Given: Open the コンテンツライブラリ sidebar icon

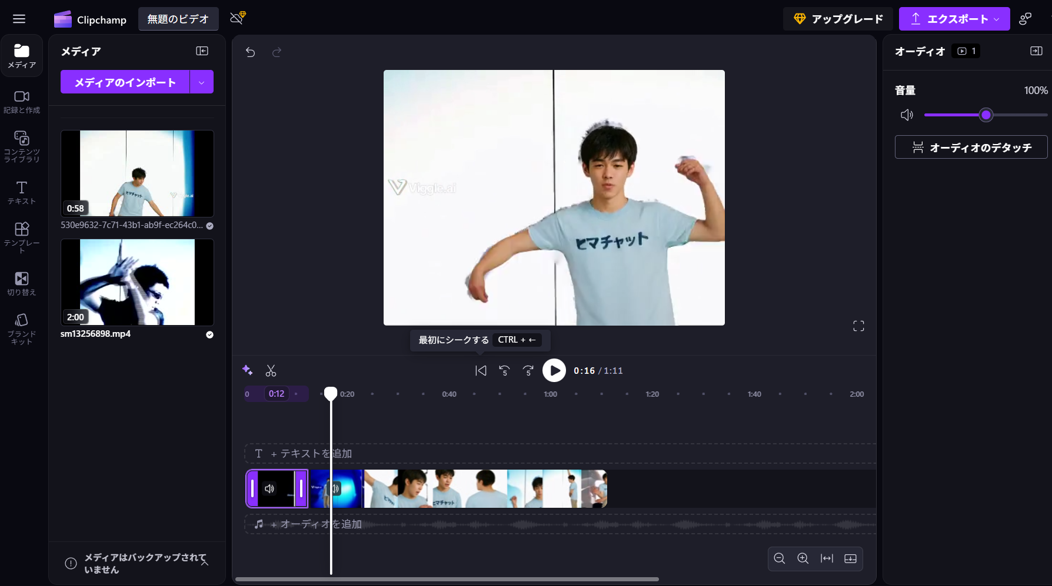Looking at the screenshot, I should (x=22, y=146).
